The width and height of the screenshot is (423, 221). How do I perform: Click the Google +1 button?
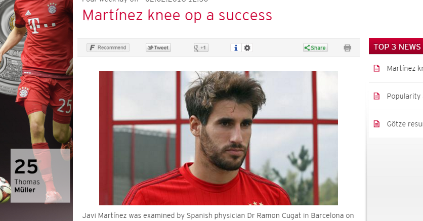(x=201, y=48)
